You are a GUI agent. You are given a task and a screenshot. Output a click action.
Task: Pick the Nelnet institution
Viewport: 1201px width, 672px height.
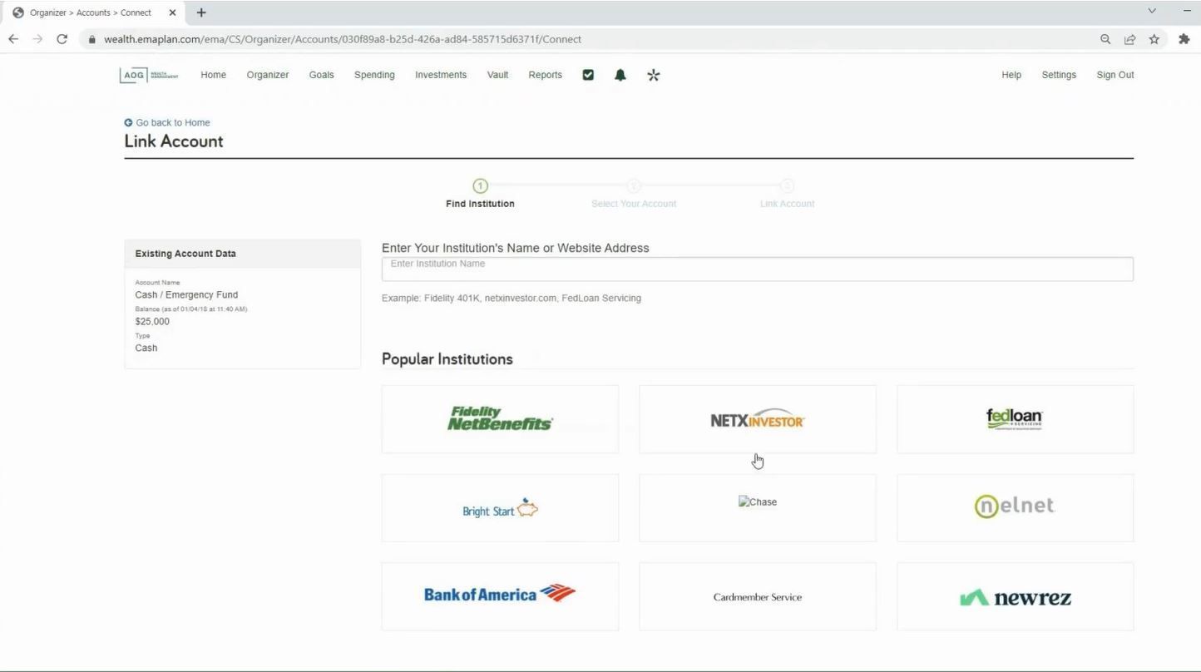point(1015,508)
